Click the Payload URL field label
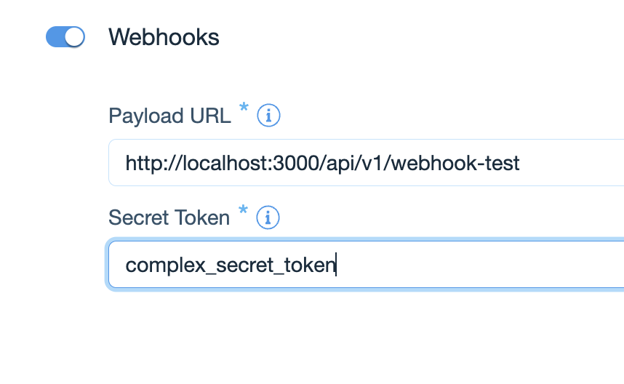 [169, 115]
